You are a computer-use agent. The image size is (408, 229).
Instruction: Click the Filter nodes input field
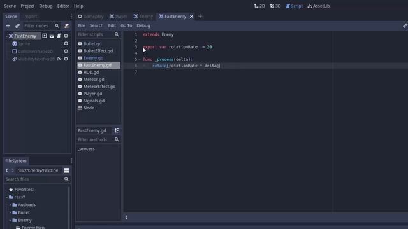(41, 26)
